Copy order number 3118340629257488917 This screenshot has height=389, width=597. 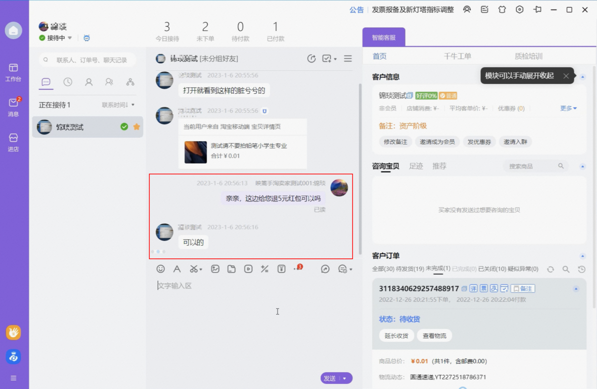464,289
